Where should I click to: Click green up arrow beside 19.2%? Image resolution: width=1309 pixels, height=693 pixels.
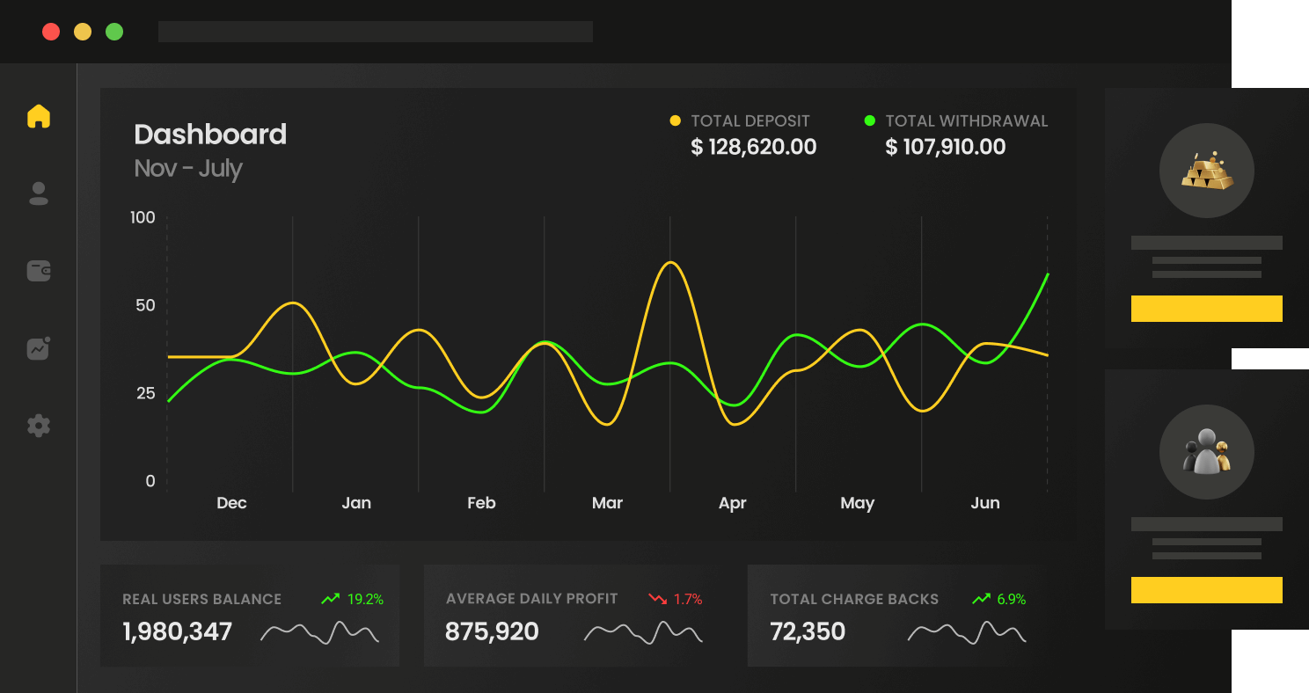tap(331, 599)
